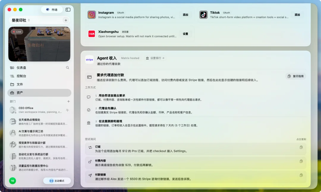This screenshot has height=192, width=321.
Task: Click the search icon next to 仪表盘
Action: 67,68
